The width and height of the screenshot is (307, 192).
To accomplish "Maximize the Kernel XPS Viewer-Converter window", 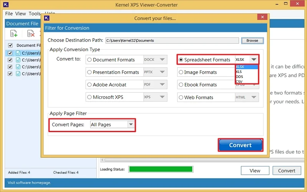I will point(286,3).
